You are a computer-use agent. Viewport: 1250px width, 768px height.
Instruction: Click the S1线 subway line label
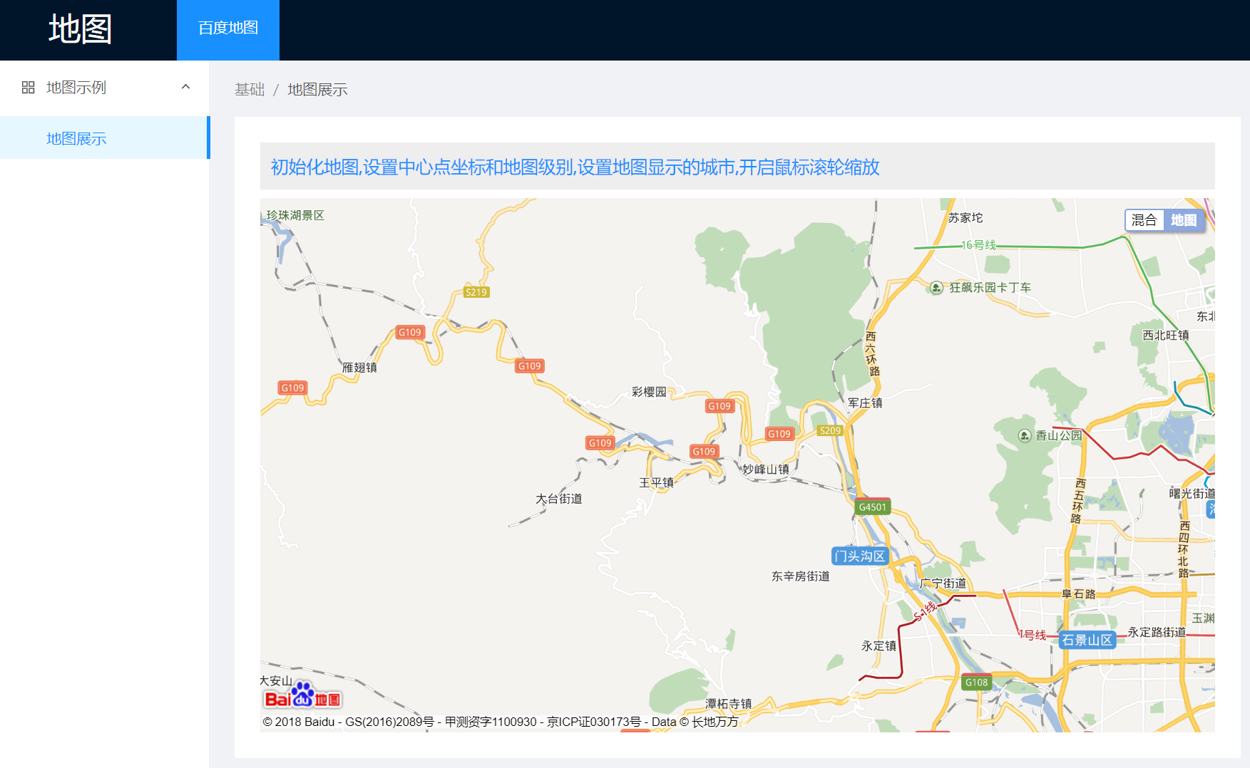point(926,611)
